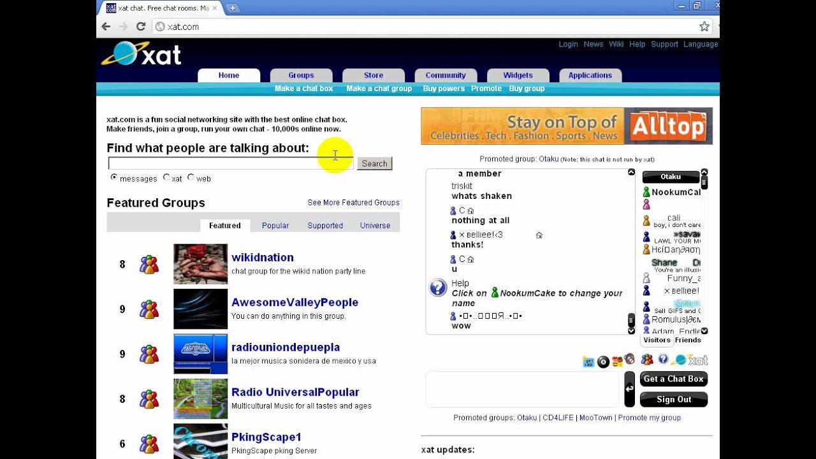The height and width of the screenshot is (459, 816).
Task: Click the xat planet logo
Action: (x=141, y=54)
